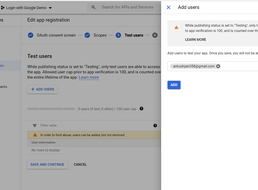258x190 pixels.
Task: Click the ADD USERS button
Action: pos(42,89)
